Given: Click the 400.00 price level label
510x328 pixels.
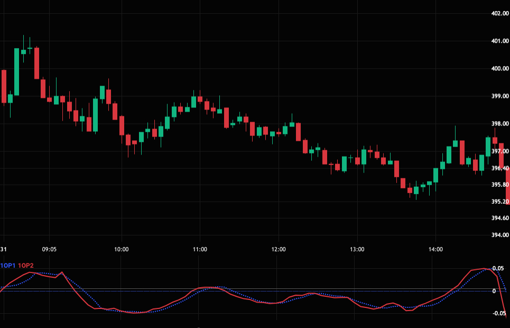Looking at the screenshot, I should click(499, 68).
